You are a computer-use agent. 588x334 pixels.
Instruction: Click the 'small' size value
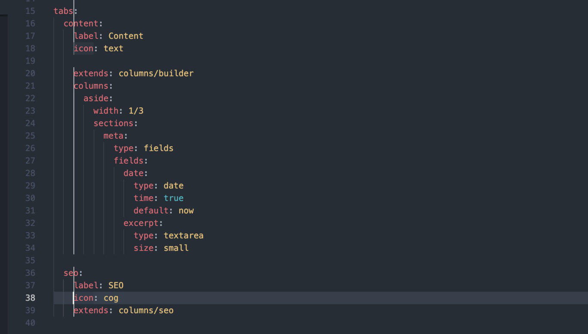[x=176, y=248]
